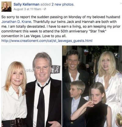The width and height of the screenshot is (122, 127).
Task: Open tagged name Jonathan D. Krane
Action: click(x=16, y=22)
